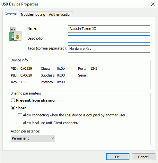Click the Device info group heading
The width and height of the screenshot is (158, 163).
point(19,60)
